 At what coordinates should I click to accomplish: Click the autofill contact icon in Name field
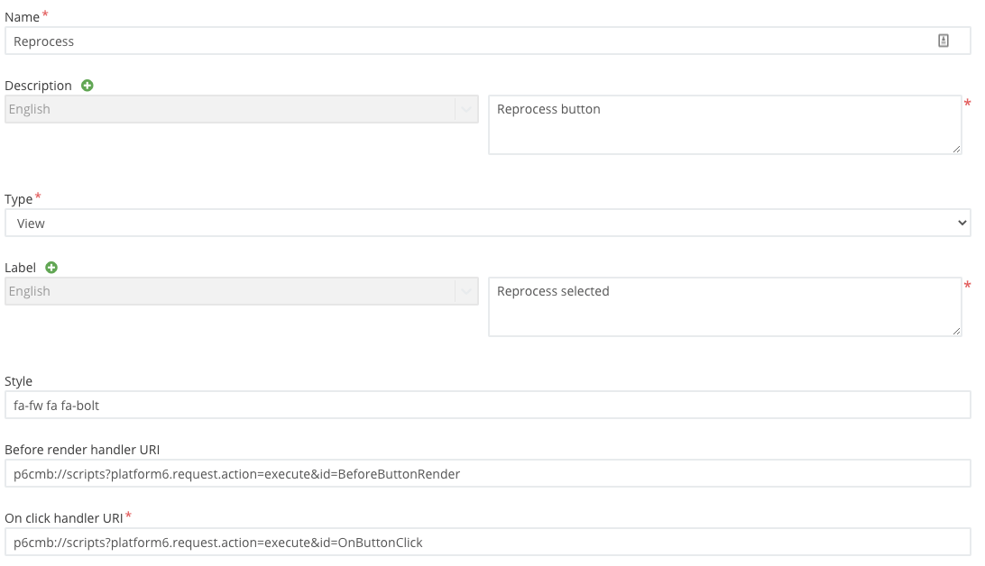(x=944, y=41)
